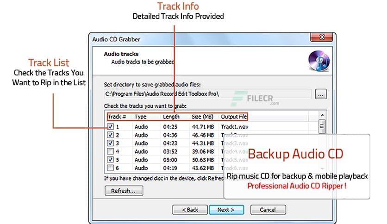Click the save directory path field
The height and width of the screenshot is (224, 387).
click(x=207, y=94)
